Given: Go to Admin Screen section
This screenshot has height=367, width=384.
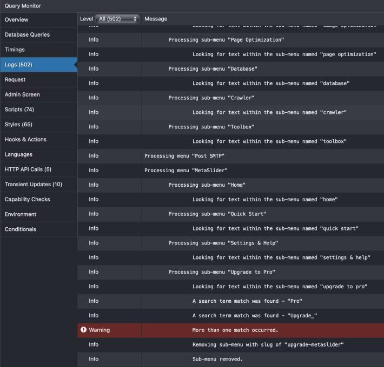Looking at the screenshot, I should point(22,94).
